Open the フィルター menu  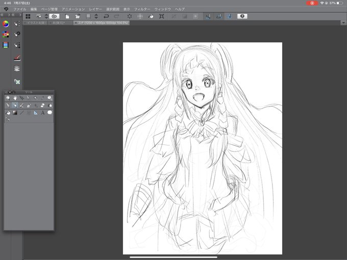point(142,9)
